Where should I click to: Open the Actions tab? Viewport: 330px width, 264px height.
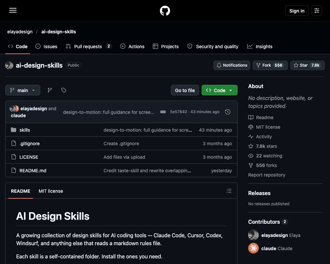(x=132, y=47)
